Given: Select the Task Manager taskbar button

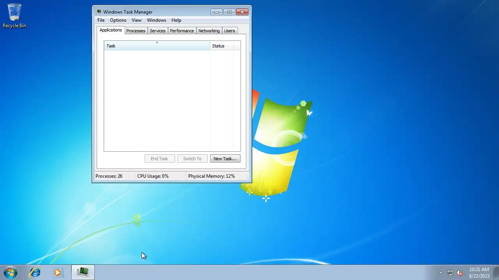Looking at the screenshot, I should 83,272.
